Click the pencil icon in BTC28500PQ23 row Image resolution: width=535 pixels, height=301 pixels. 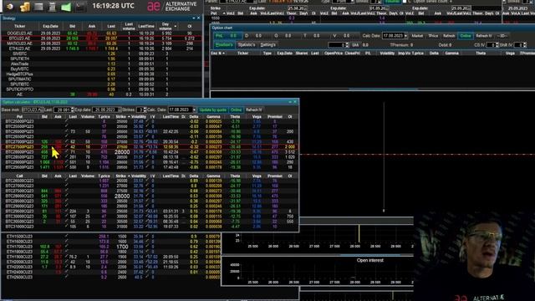tap(67, 157)
